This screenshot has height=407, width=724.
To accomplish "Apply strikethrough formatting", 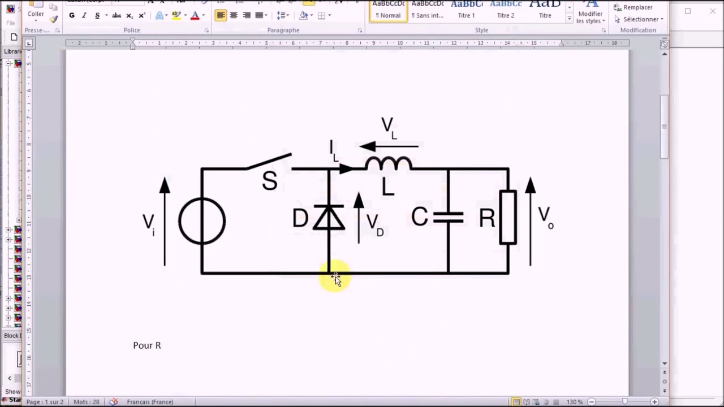I will (x=117, y=15).
